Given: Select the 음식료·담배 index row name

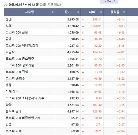Looking at the screenshot, I should [x=14, y=111].
